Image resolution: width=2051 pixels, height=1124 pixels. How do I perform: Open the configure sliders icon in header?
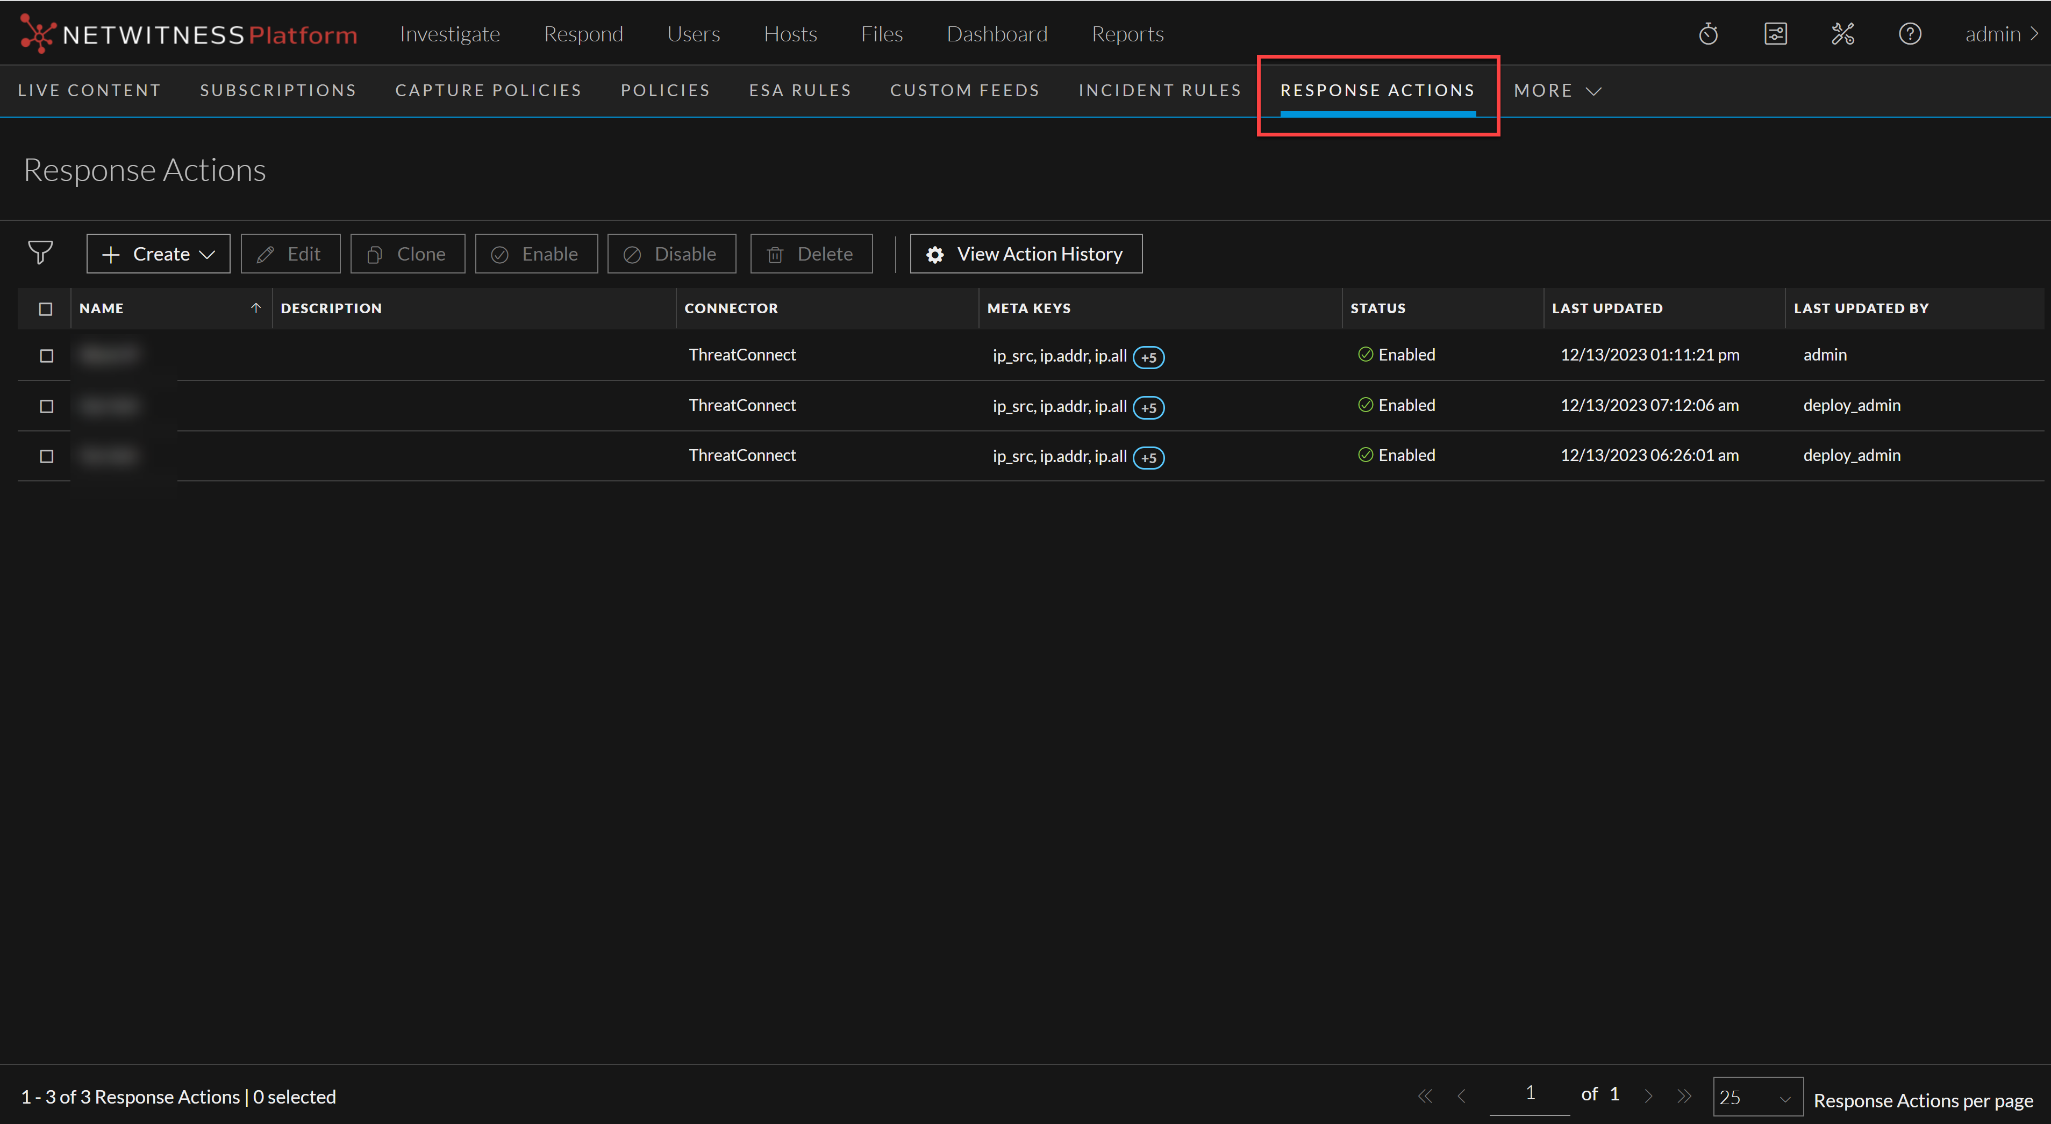1775,34
